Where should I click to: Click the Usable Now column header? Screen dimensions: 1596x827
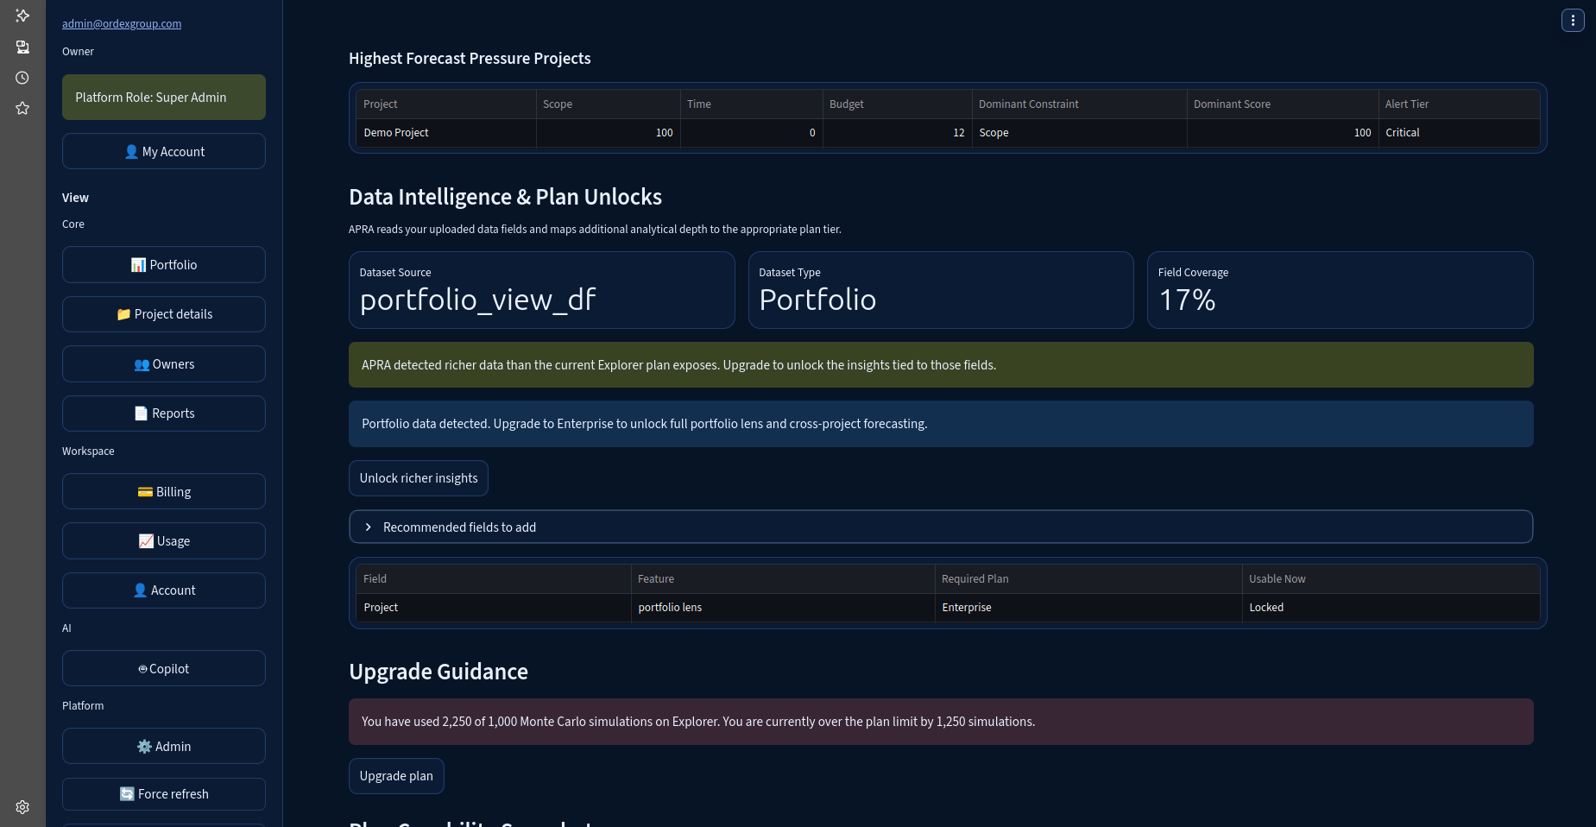(x=1391, y=578)
